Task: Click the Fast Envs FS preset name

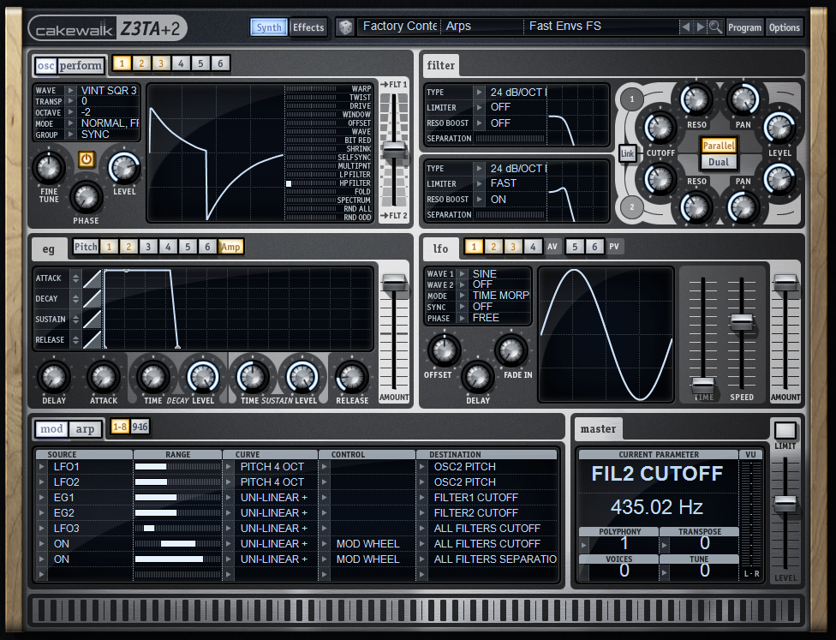Action: coord(564,27)
